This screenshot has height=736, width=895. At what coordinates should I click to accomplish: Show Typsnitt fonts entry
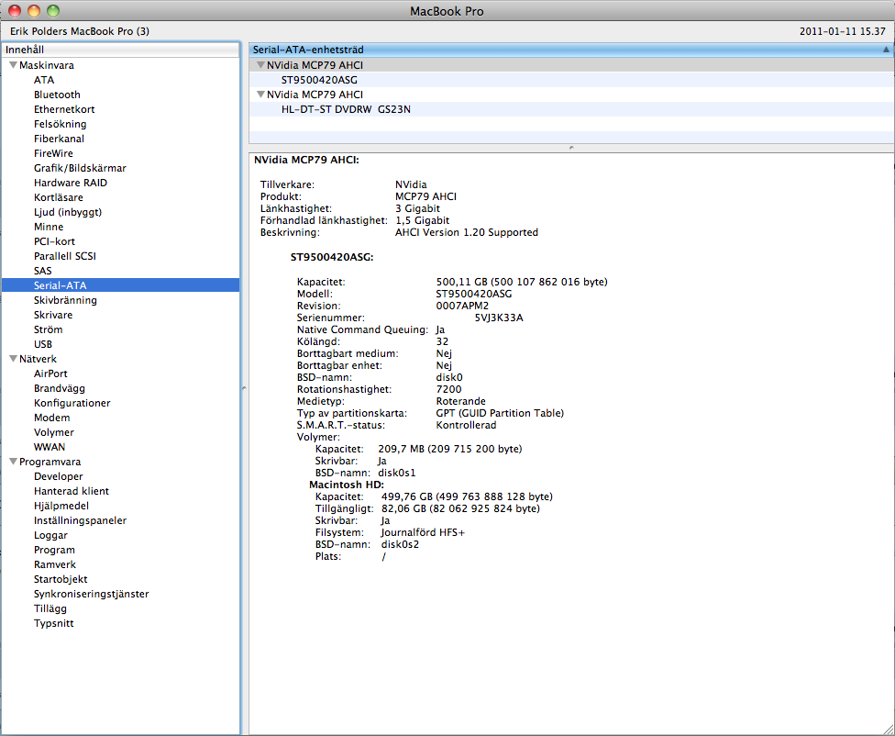[54, 623]
